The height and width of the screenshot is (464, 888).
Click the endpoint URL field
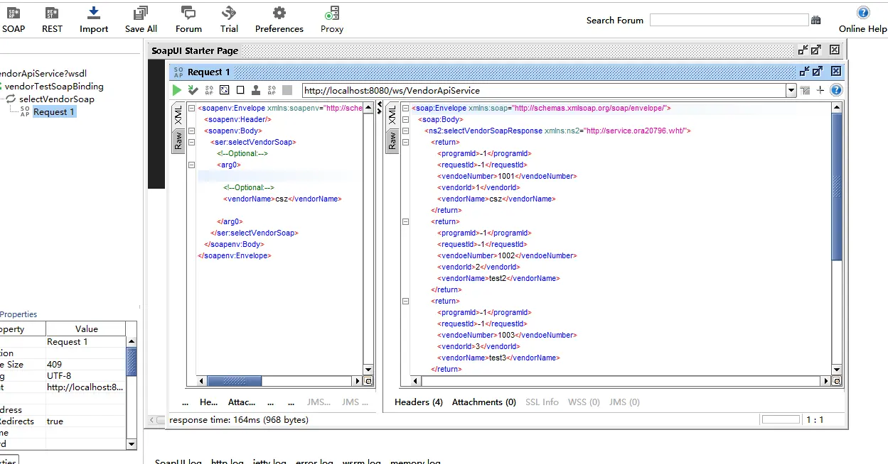pos(544,90)
